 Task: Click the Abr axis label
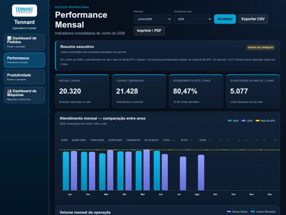point(124,194)
